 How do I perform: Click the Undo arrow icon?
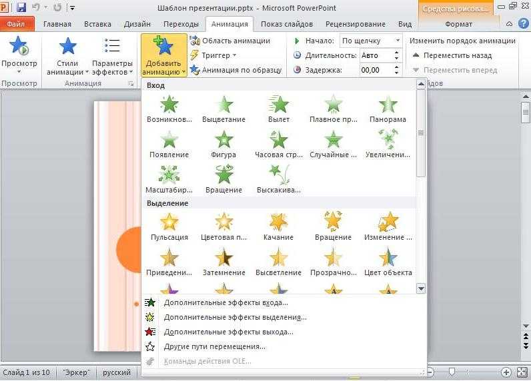point(36,7)
